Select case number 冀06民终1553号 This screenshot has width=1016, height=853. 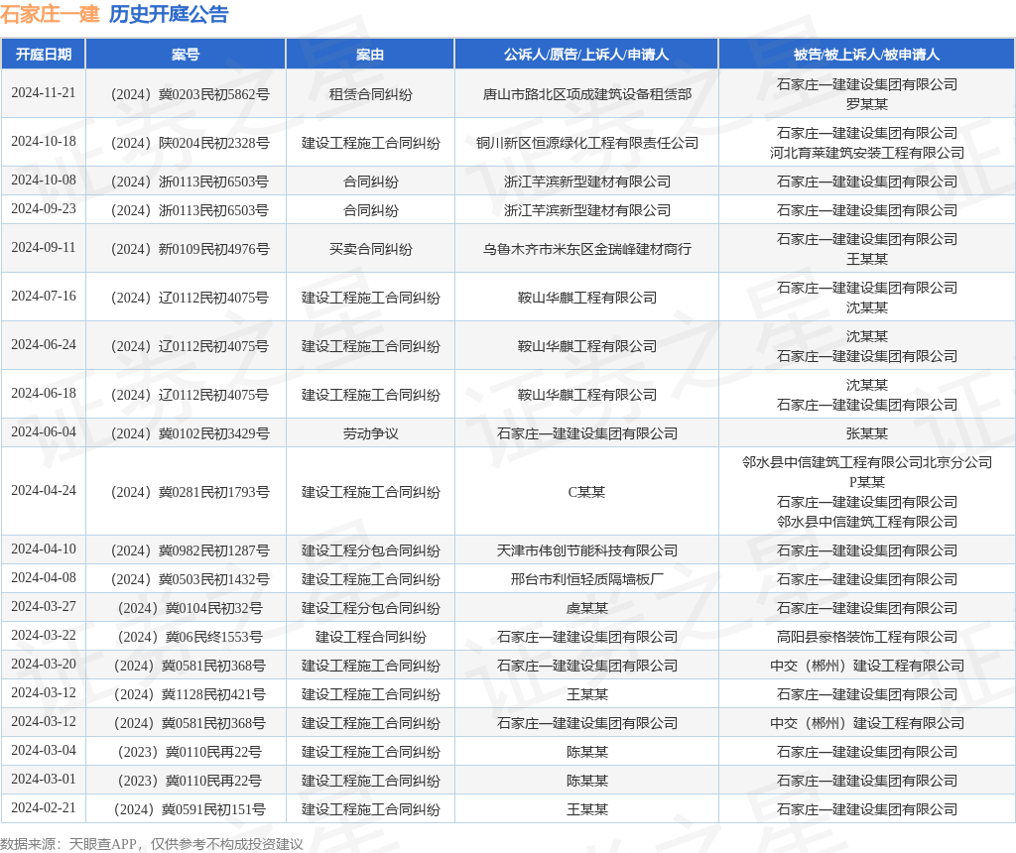pos(190,638)
